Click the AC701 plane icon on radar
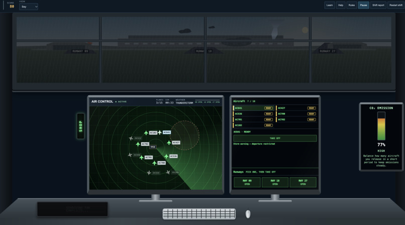The image size is (405, 225). point(142,157)
